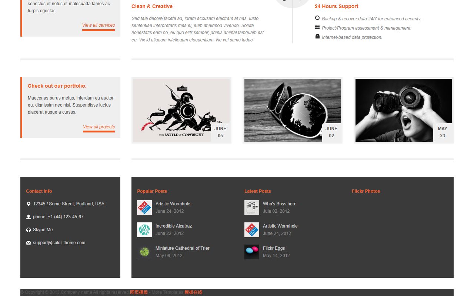
Task: Click the Artistic Wormhole thumbnail under Latest Posts
Action: point(252,230)
